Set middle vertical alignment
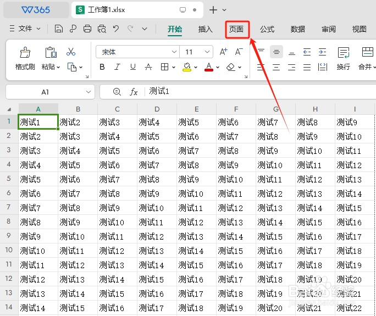This screenshot has width=376, height=316. pos(277,52)
